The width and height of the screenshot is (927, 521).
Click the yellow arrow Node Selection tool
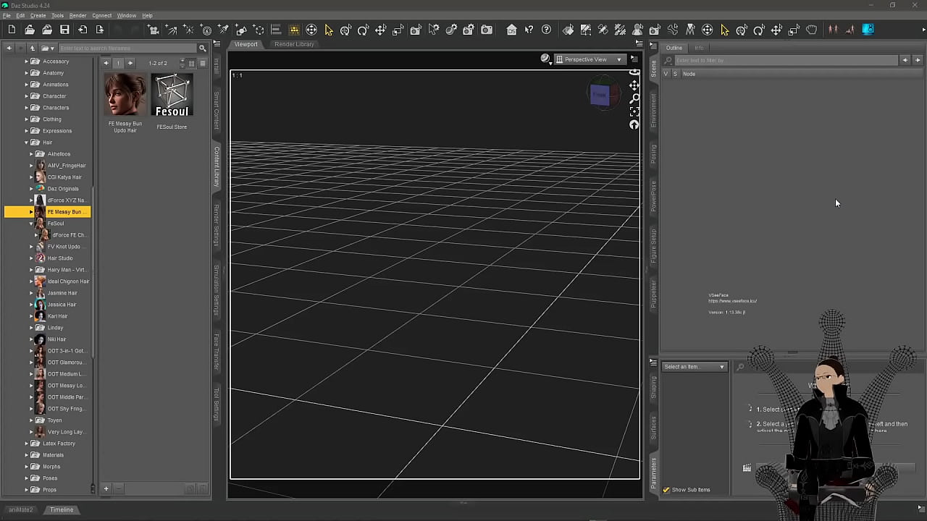coord(328,30)
